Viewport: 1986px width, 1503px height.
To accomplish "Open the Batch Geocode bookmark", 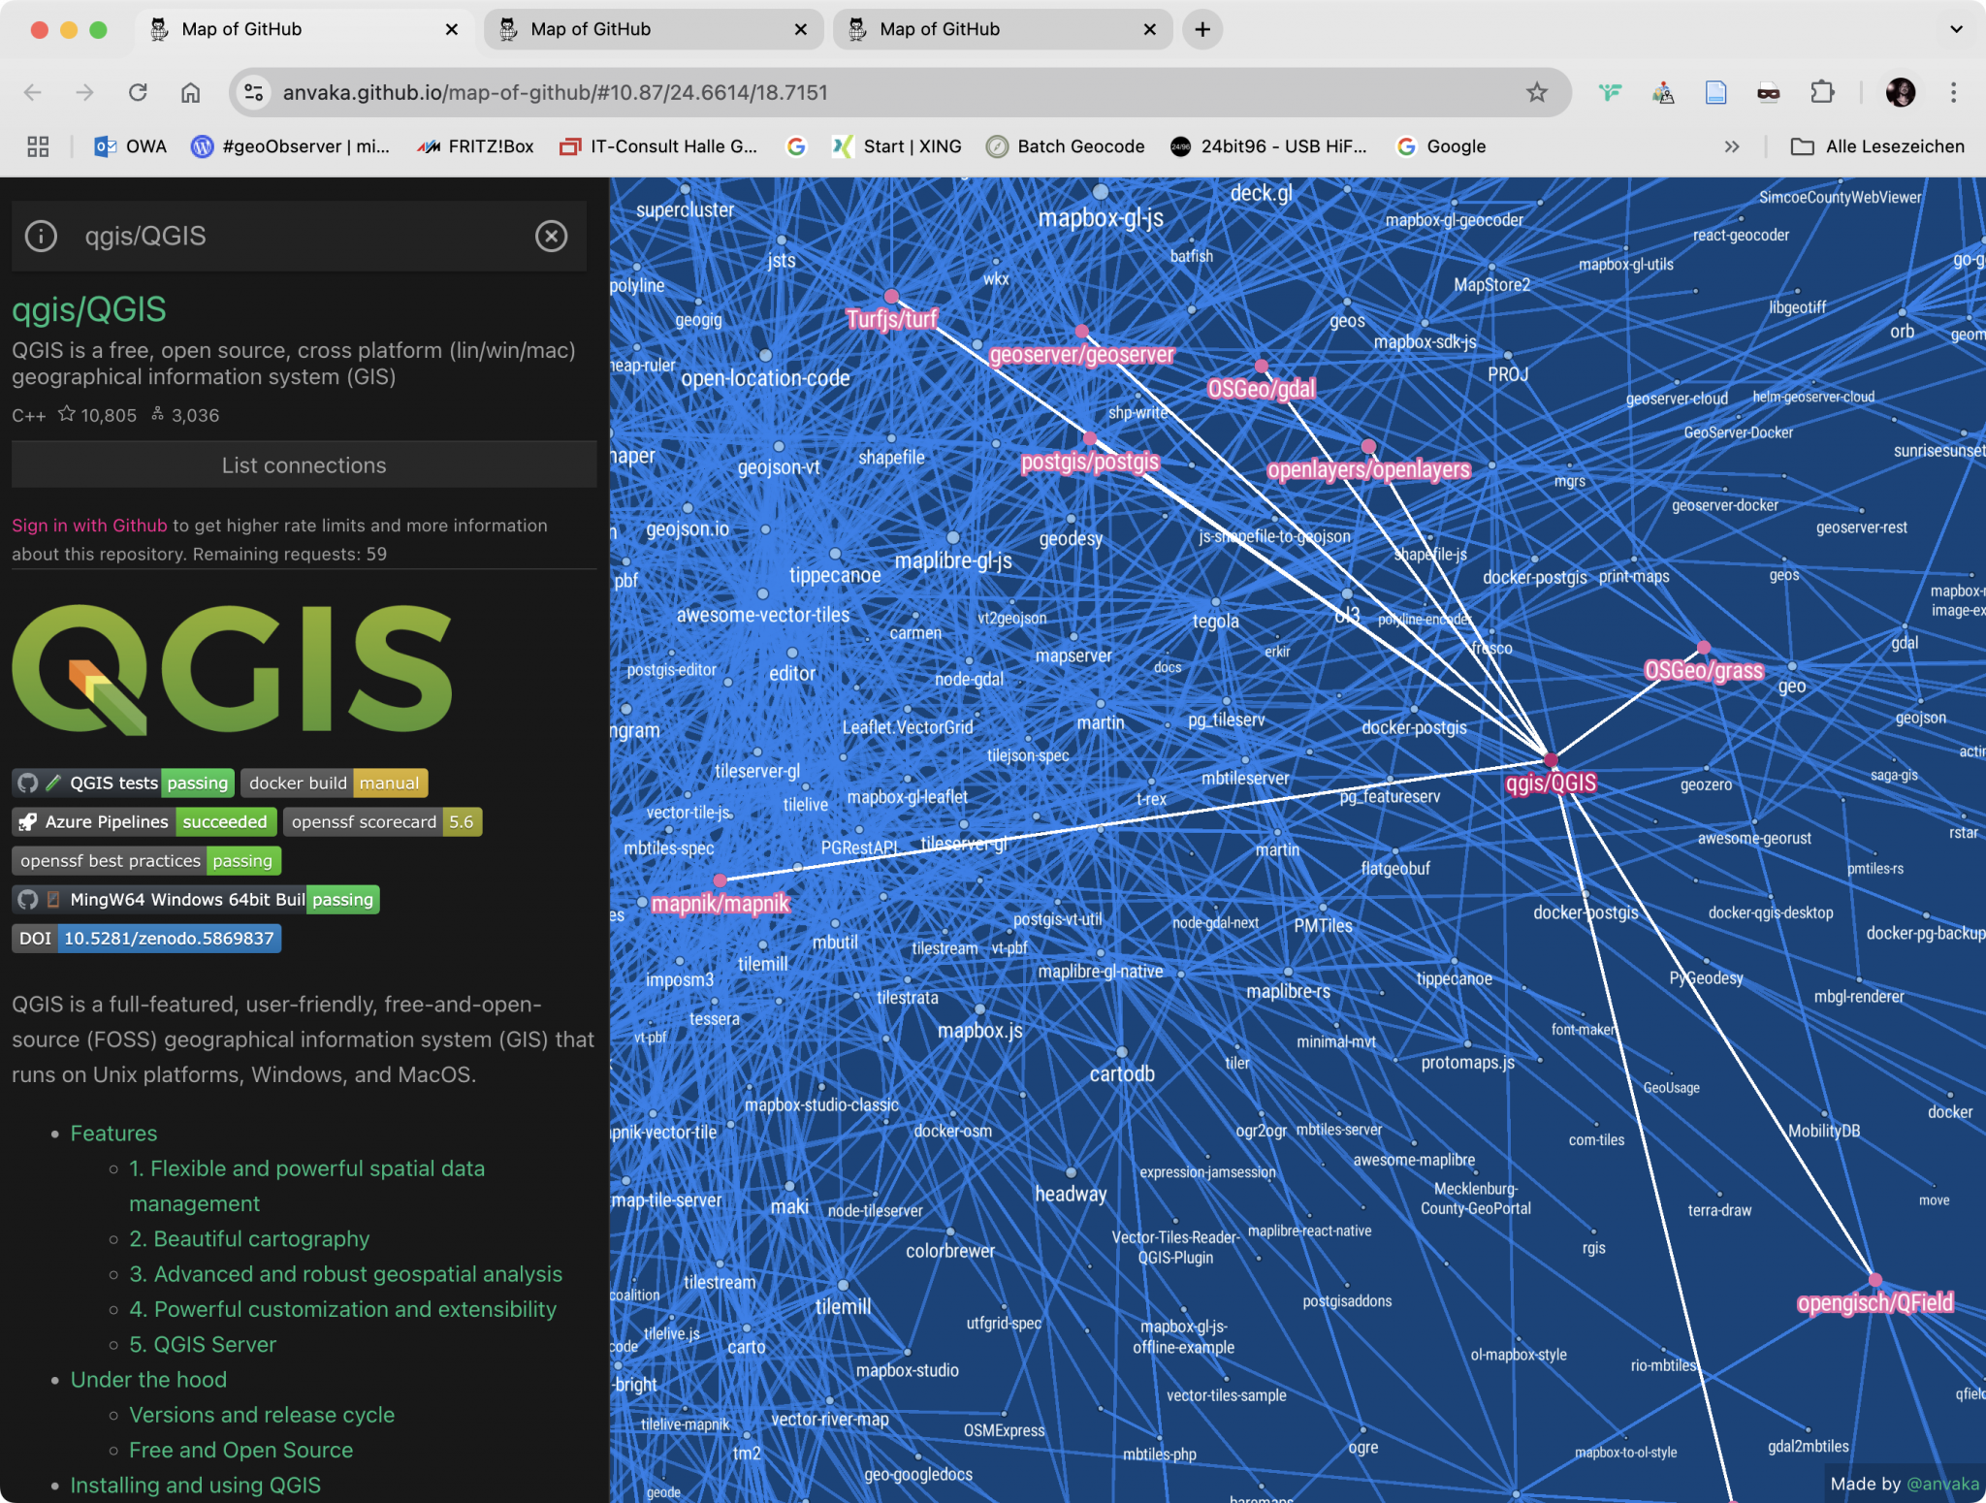I will click(x=1065, y=146).
